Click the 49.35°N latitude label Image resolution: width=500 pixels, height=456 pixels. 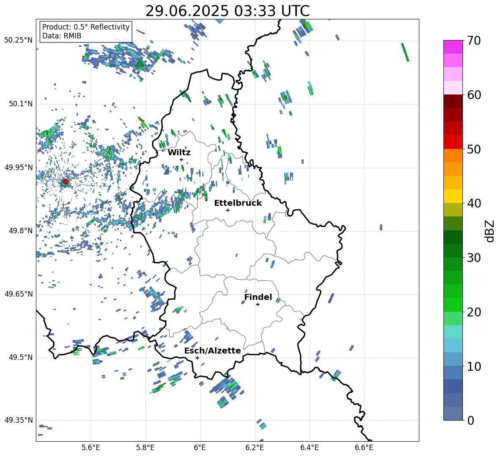click(19, 420)
